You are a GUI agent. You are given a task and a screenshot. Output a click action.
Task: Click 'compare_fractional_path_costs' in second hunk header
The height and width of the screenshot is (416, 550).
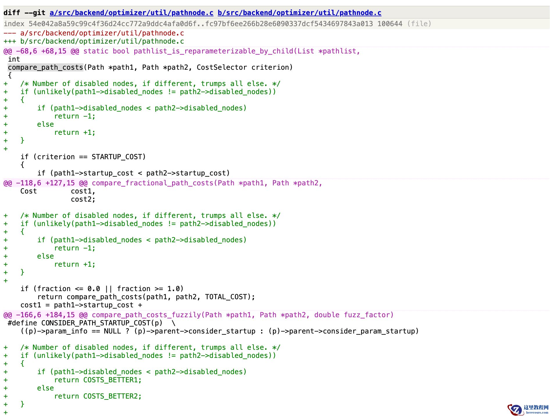coord(153,183)
